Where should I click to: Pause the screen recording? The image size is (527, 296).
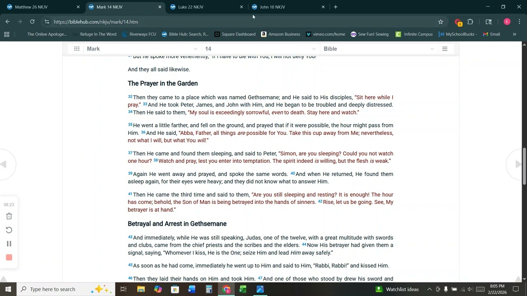coord(9,244)
